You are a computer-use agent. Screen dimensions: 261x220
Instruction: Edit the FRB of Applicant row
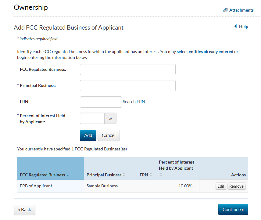tap(221, 186)
